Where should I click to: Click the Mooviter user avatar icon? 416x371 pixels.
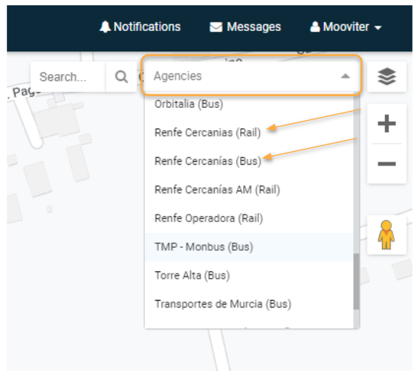[x=315, y=26]
